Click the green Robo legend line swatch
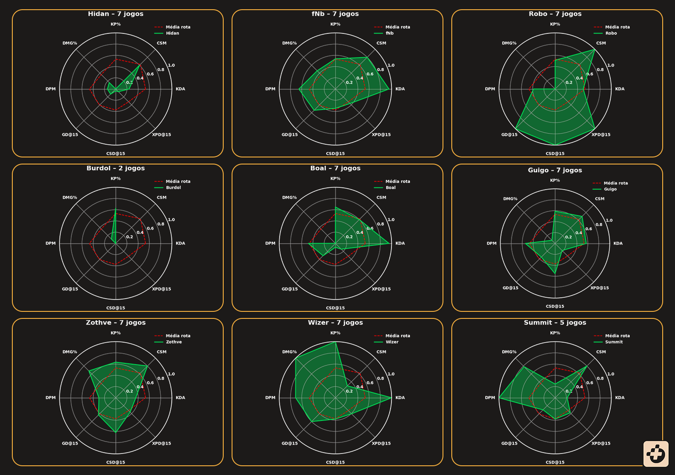The image size is (675, 475). pos(598,33)
